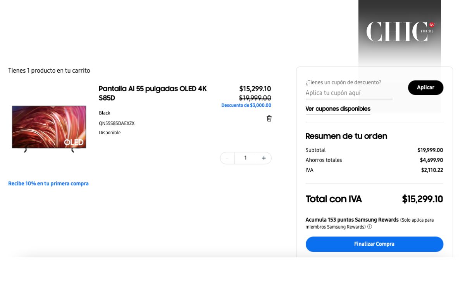Click 'Tienes 1 producto en tu carrito' text
465x289 pixels.
coord(49,71)
